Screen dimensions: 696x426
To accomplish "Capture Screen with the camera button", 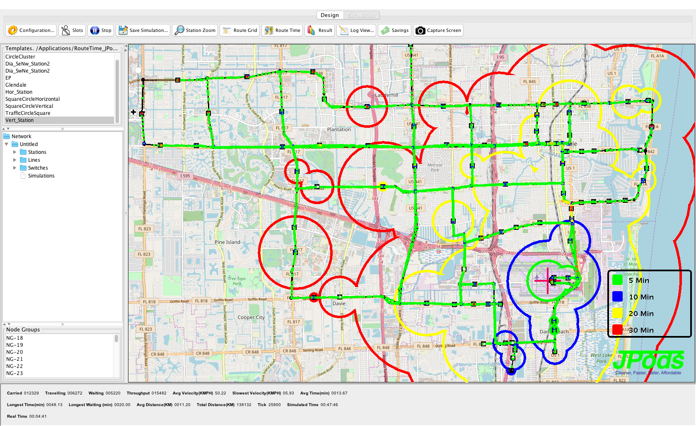I will click(438, 30).
